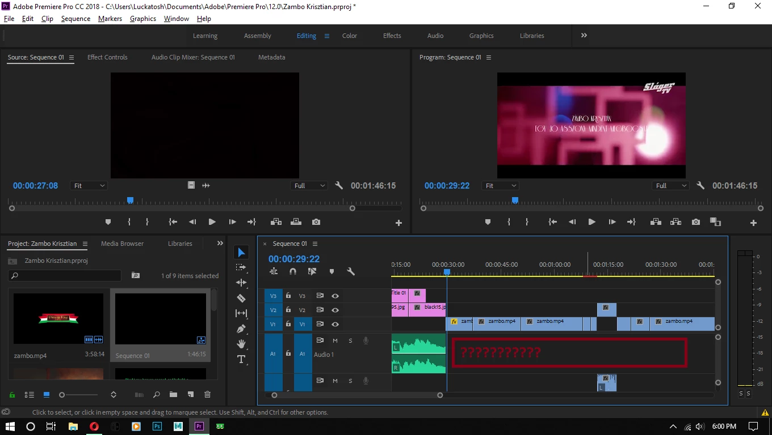This screenshot has width=772, height=435.
Task: Mute the Audio 1 track
Action: pos(335,340)
